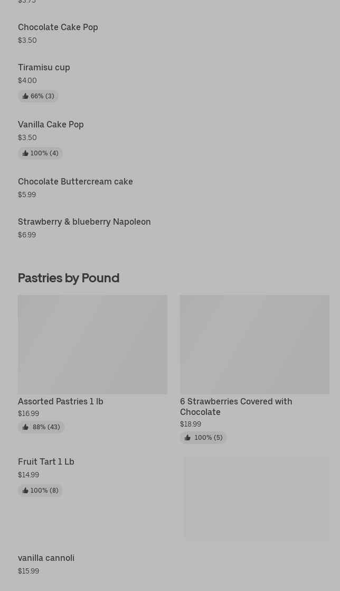Open Chocolate Buttercream cake details
The width and height of the screenshot is (340, 591).
(x=75, y=181)
